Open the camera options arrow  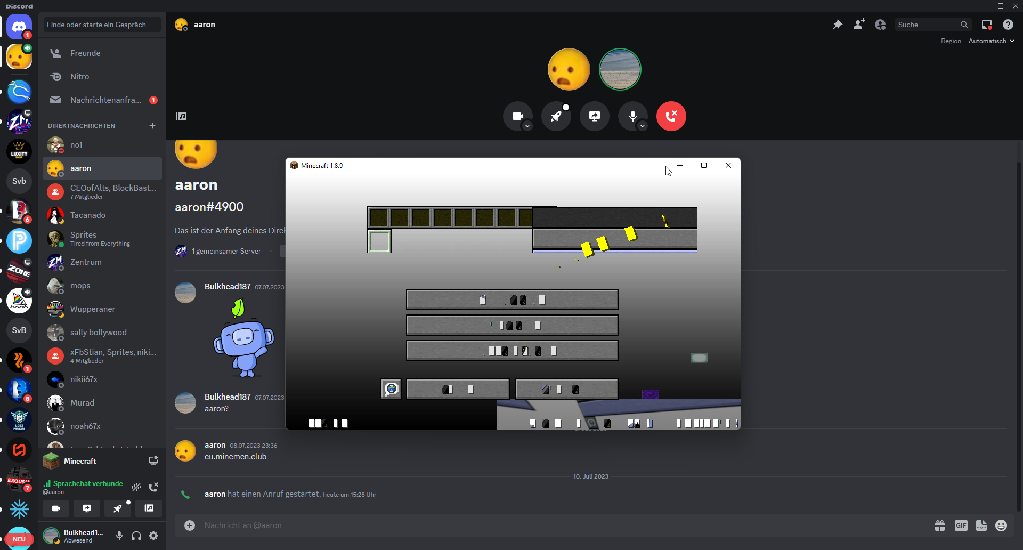click(527, 126)
